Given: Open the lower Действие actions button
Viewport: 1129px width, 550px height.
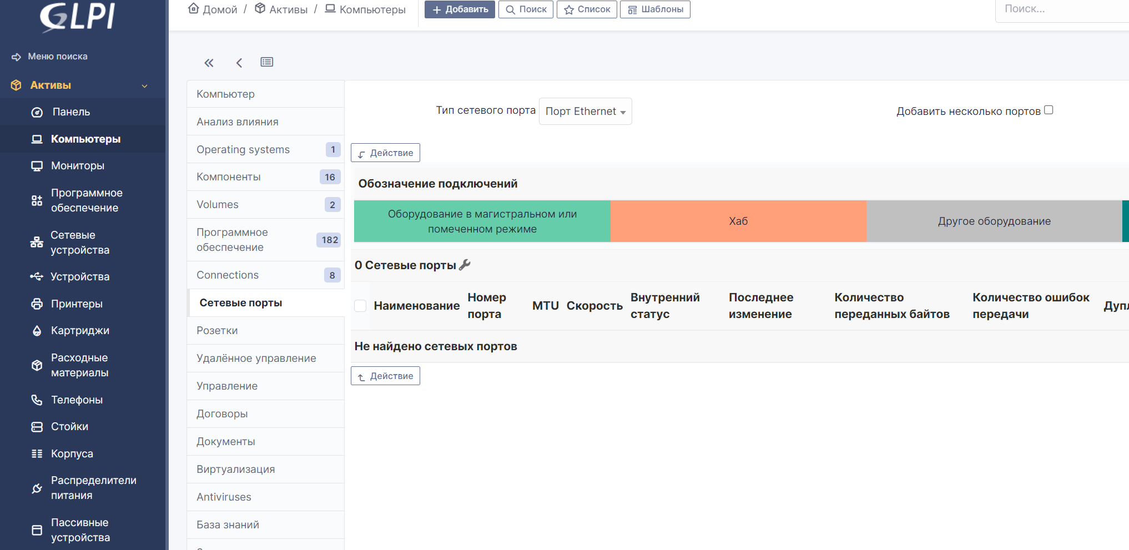Looking at the screenshot, I should click(x=385, y=376).
